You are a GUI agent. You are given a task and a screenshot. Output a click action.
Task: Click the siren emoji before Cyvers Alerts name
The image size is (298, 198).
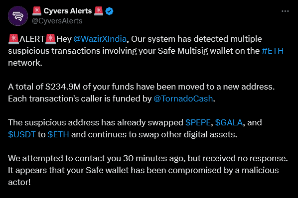coord(37,11)
